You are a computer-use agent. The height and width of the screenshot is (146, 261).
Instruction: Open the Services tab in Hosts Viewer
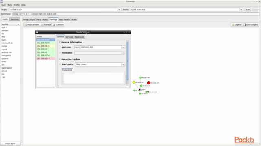[69, 37]
